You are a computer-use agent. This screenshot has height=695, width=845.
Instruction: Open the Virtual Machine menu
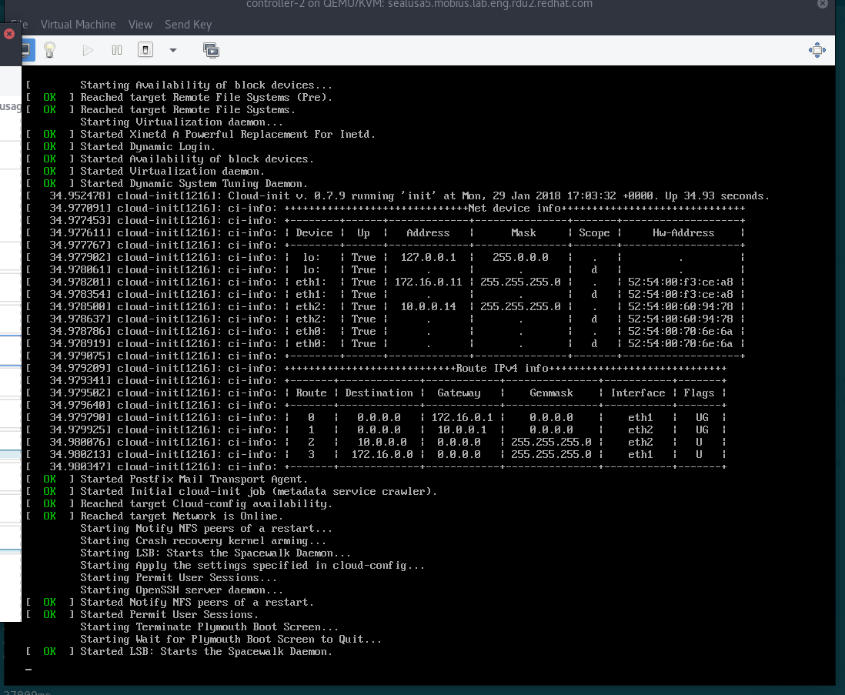click(78, 25)
